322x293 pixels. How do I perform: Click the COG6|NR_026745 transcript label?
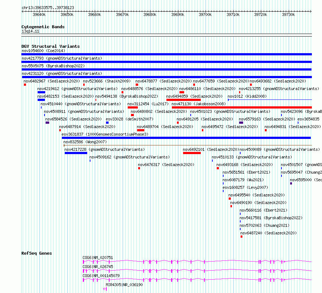(98, 267)
